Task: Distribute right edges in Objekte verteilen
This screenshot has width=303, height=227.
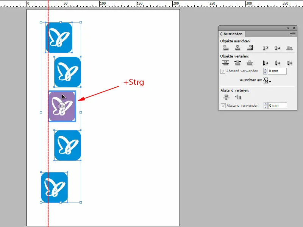Action: point(290,63)
